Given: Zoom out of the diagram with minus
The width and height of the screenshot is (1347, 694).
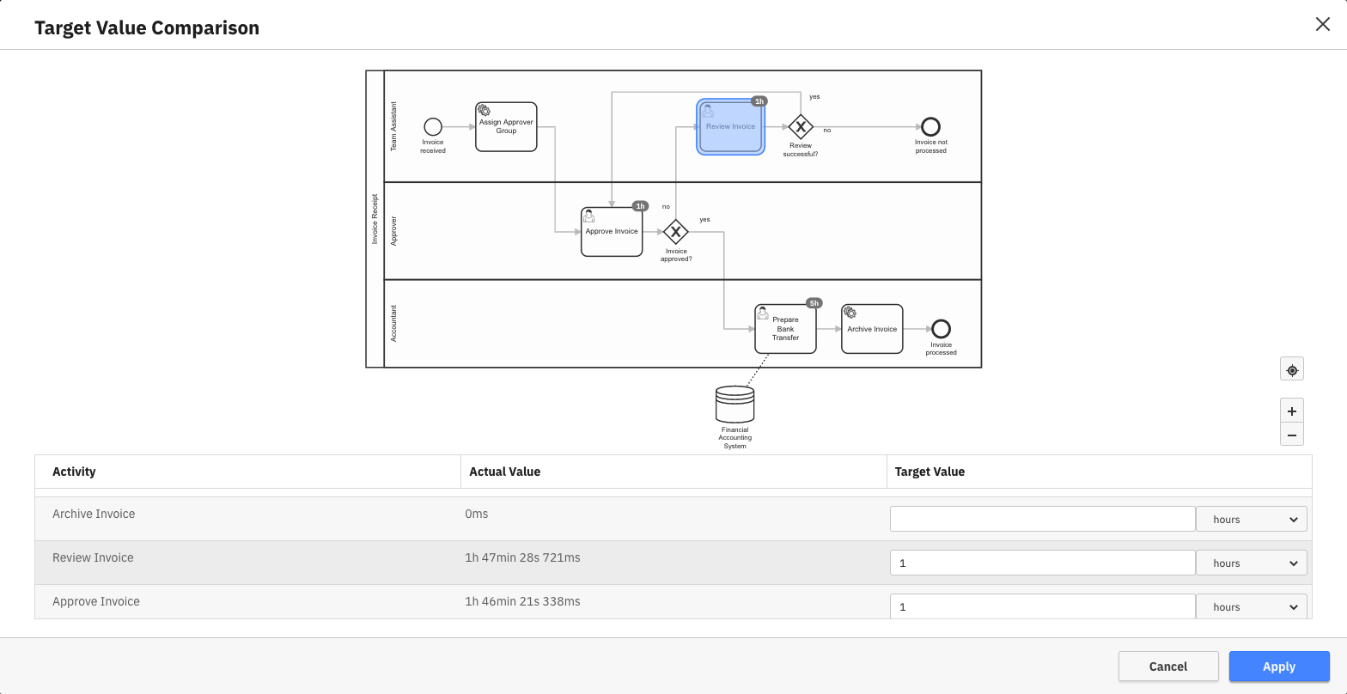Looking at the screenshot, I should 1291,435.
